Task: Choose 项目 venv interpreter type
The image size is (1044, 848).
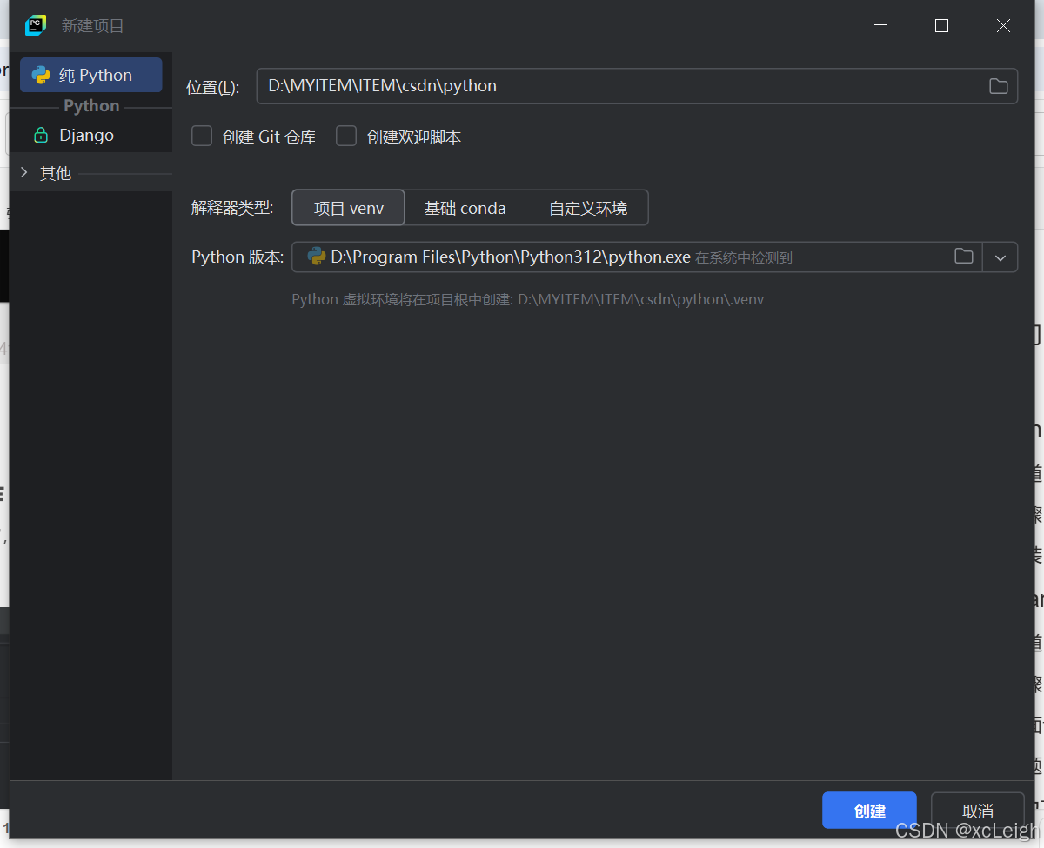Action: tap(348, 208)
